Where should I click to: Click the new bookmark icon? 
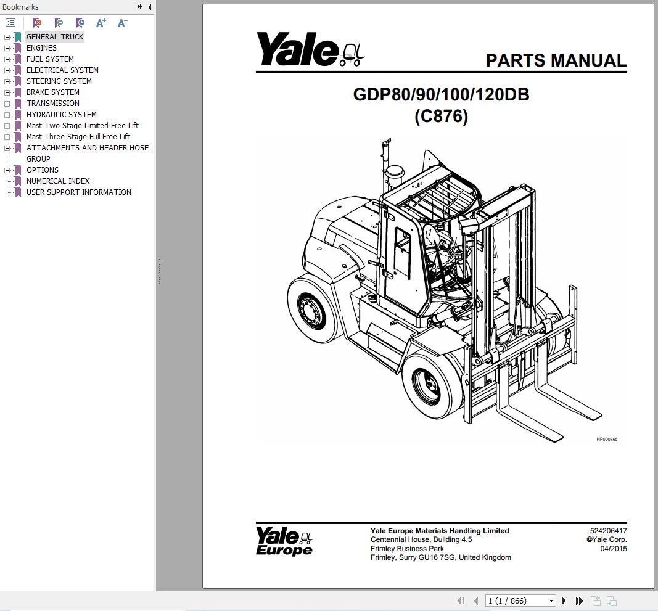(59, 22)
